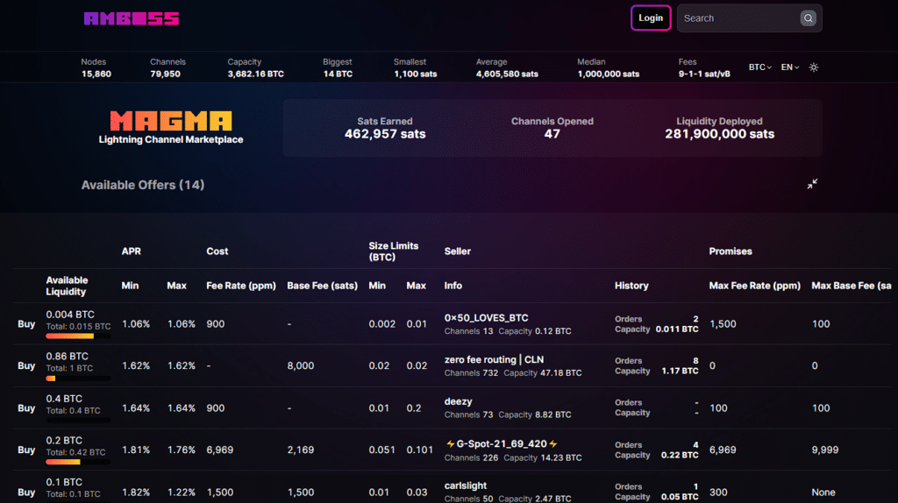Click the search magnifier icon

tap(808, 18)
